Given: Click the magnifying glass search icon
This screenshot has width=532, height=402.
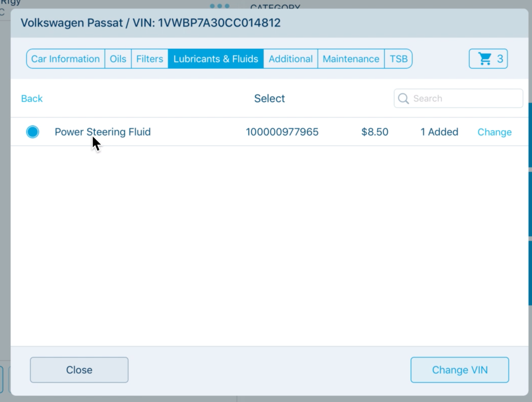Looking at the screenshot, I should (x=403, y=99).
